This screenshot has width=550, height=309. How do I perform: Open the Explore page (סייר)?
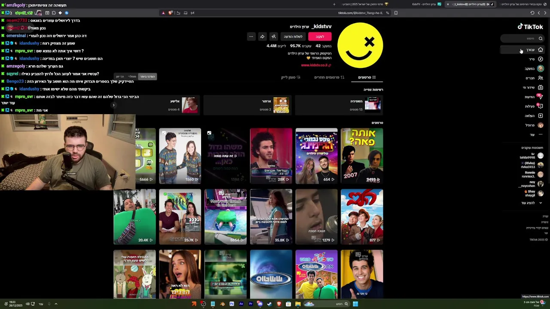pyautogui.click(x=535, y=59)
